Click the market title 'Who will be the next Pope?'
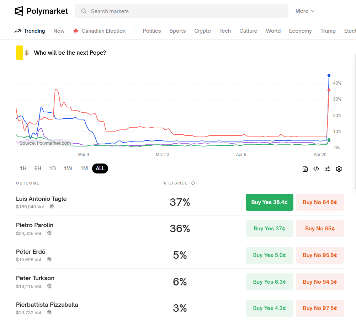Screen dimensions: 356x321 click(x=70, y=53)
